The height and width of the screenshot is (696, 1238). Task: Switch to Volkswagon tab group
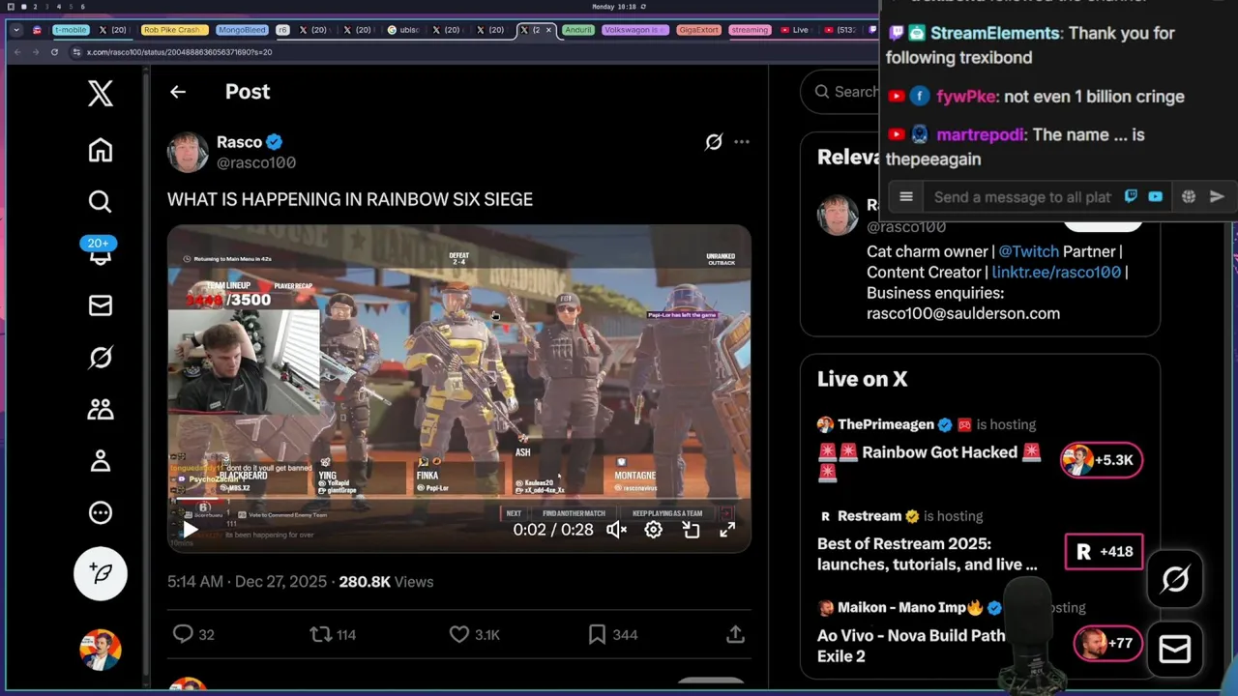635,30
